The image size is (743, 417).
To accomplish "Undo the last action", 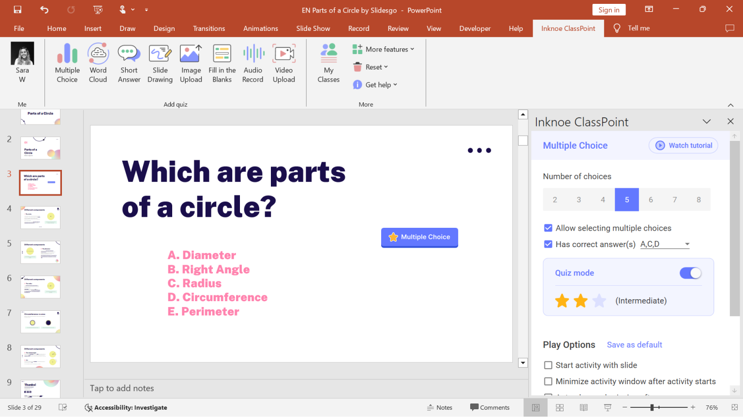I will pyautogui.click(x=45, y=10).
